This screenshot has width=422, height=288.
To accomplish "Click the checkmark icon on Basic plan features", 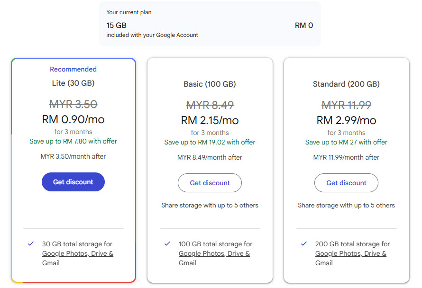I will click(x=167, y=244).
